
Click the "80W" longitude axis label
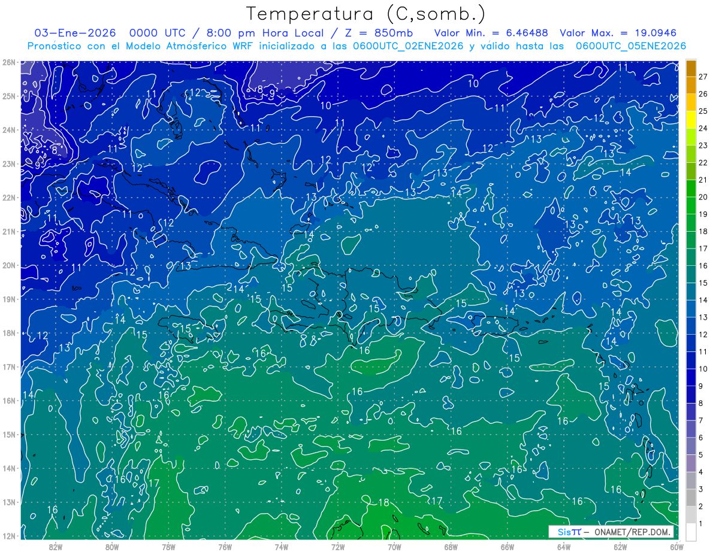click(112, 547)
